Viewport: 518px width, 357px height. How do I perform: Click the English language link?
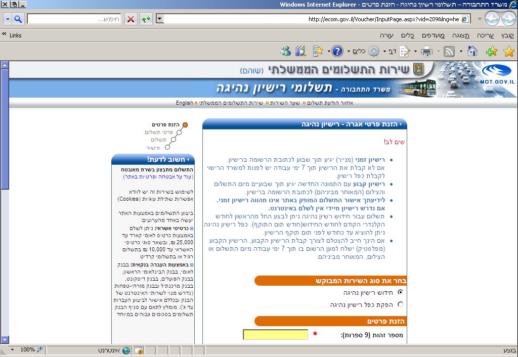pos(184,103)
